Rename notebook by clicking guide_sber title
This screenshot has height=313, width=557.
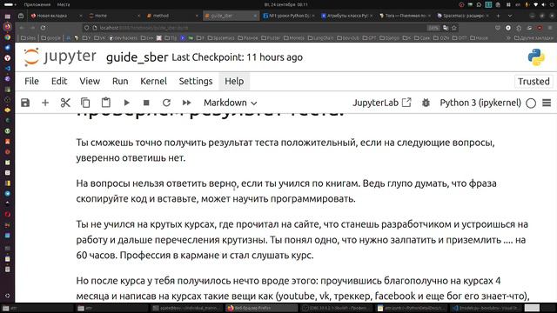138,57
